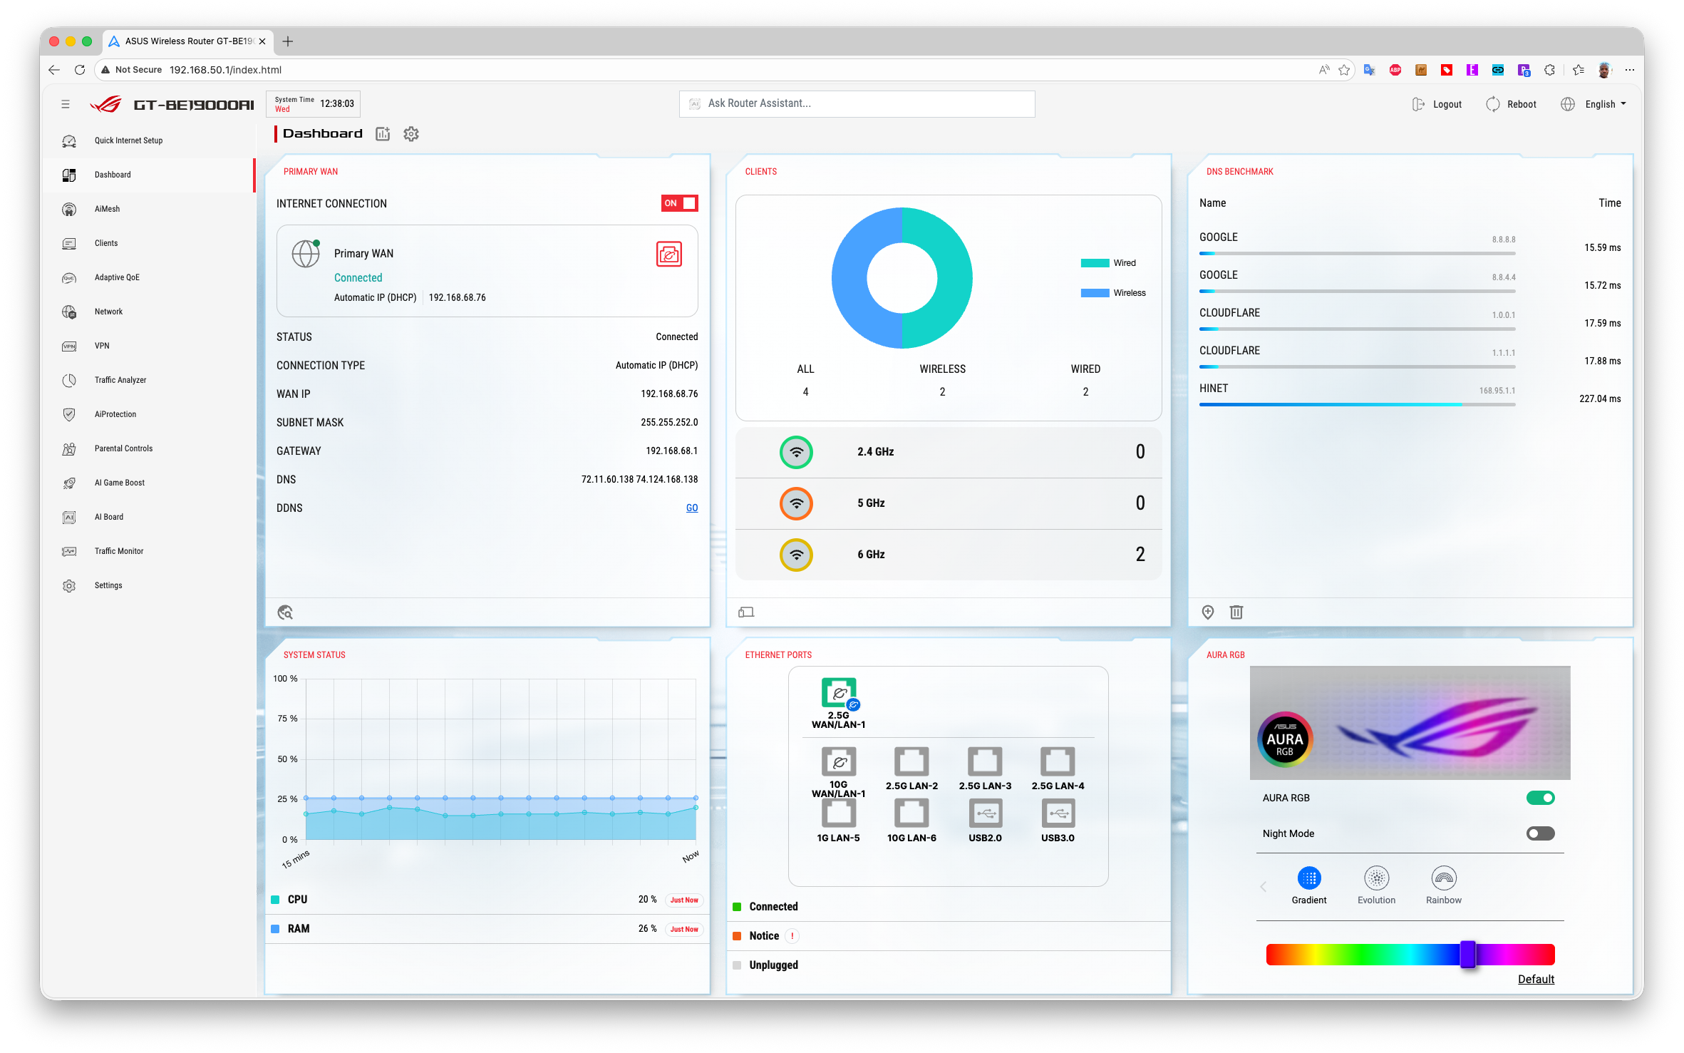Viewport: 1684px width, 1053px height.
Task: Click the trash icon in DNS Benchmark
Action: (x=1236, y=612)
